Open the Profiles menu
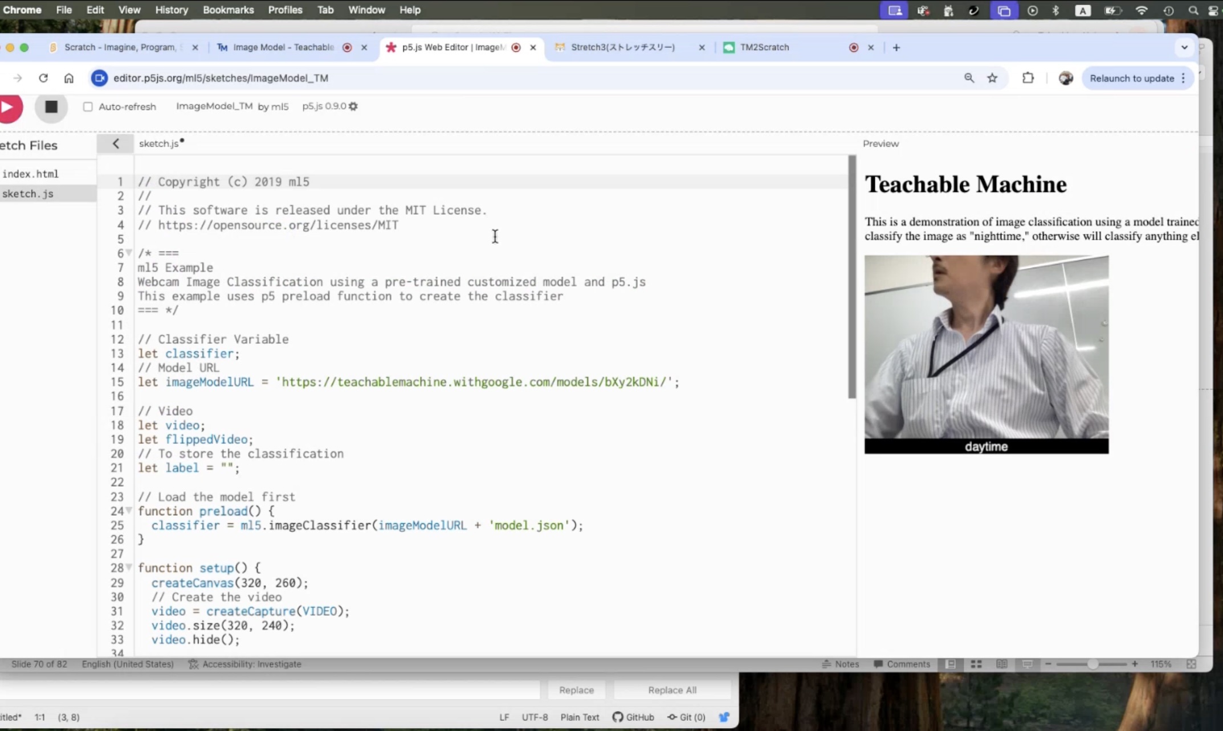The height and width of the screenshot is (731, 1223). tap(285, 10)
